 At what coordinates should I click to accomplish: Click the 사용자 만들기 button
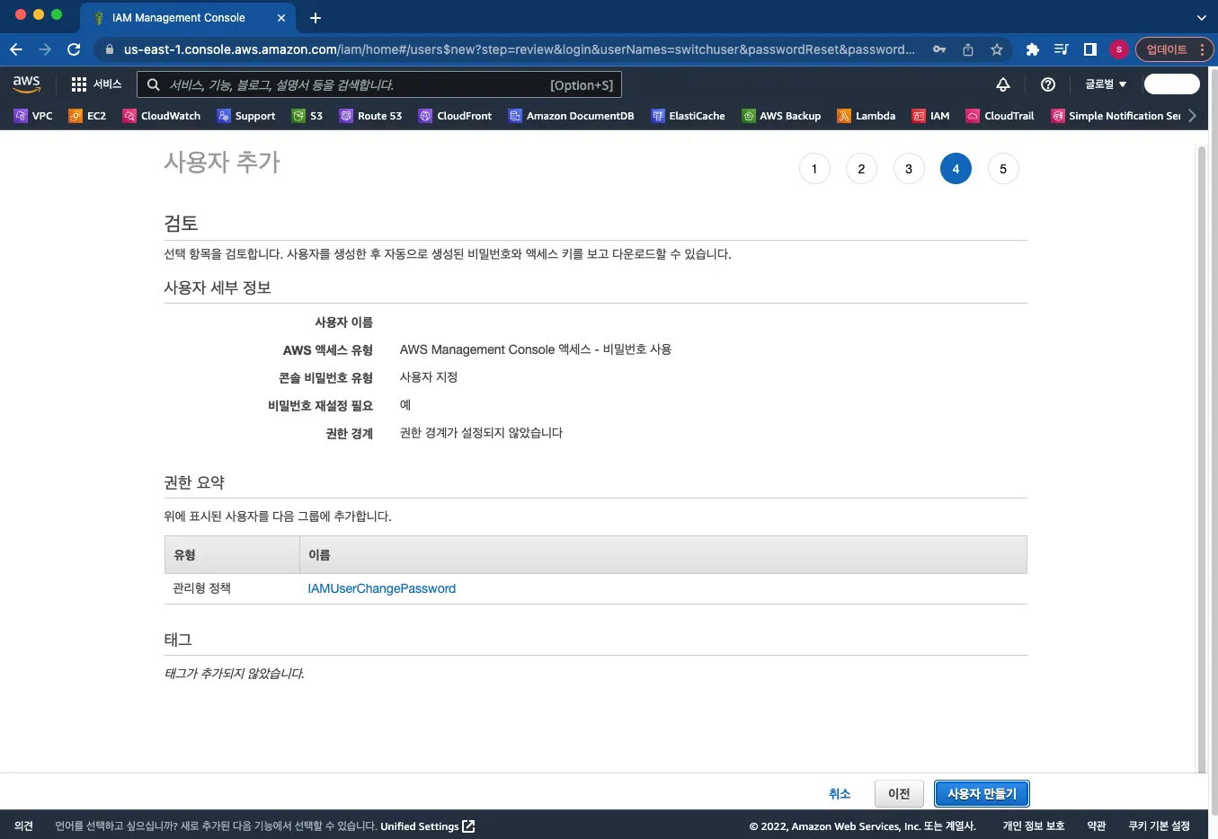(x=982, y=794)
